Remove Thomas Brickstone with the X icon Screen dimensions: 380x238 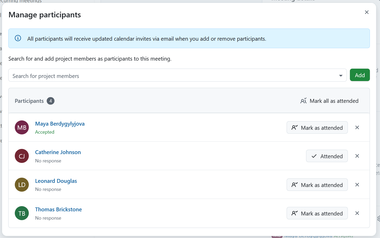pos(357,213)
